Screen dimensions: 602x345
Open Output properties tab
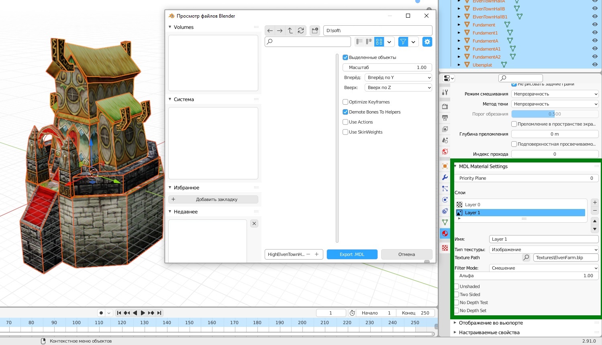click(x=445, y=118)
